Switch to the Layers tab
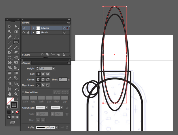 (x=25, y=23)
